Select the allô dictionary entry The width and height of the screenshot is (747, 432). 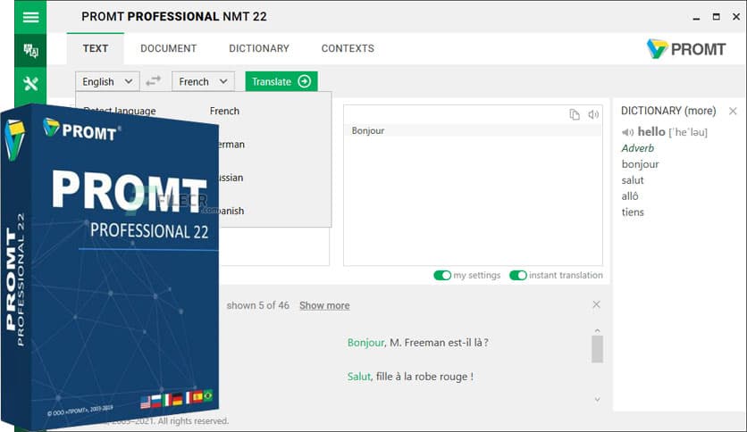pos(630,196)
